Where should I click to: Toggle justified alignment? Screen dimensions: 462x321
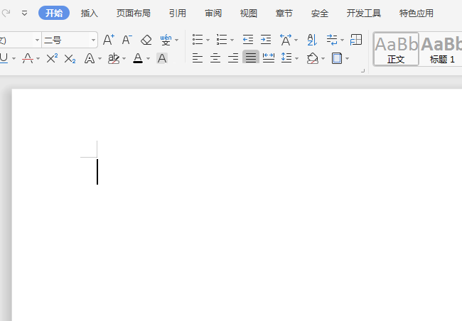(x=251, y=57)
